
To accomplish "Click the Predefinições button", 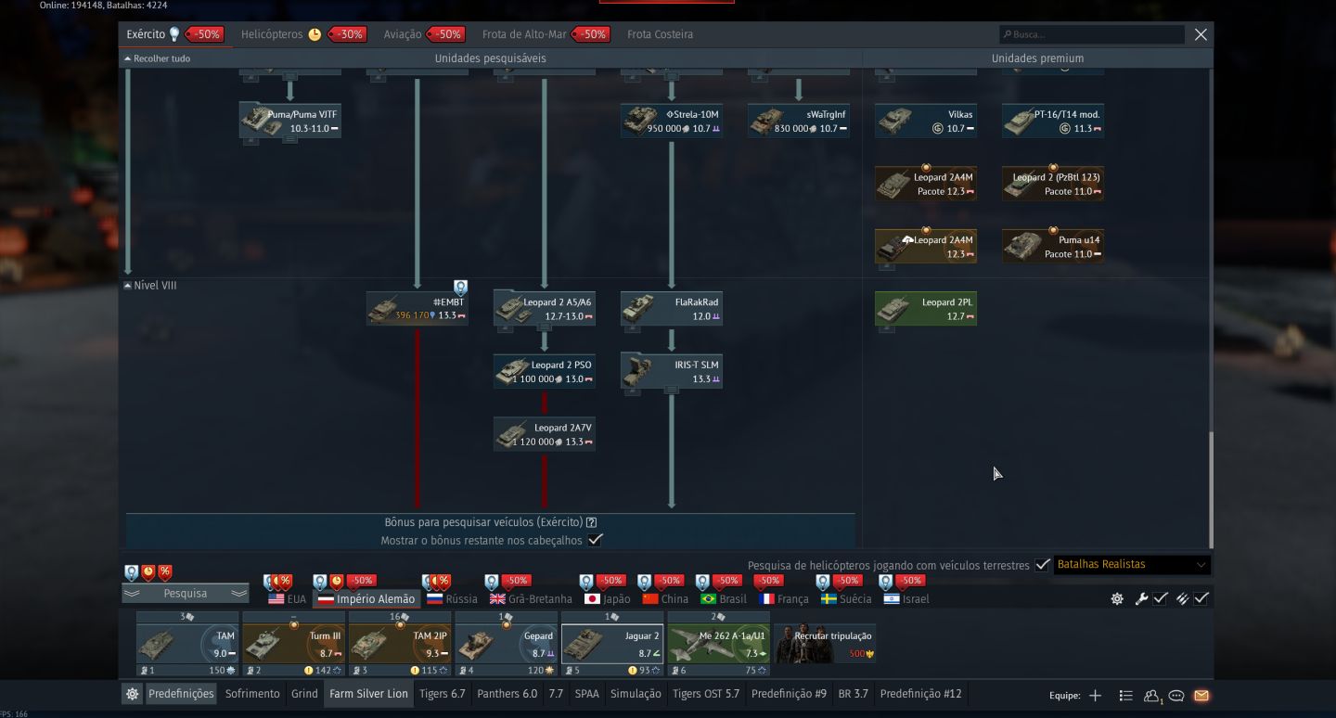I will (181, 694).
